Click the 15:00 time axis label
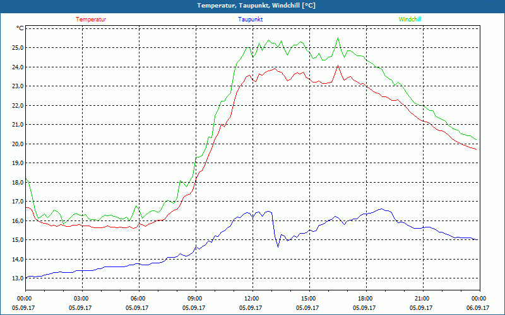 tap(309, 299)
